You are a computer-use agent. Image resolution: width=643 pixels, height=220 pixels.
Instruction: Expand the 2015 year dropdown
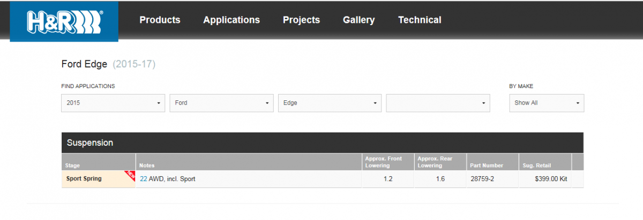[113, 103]
